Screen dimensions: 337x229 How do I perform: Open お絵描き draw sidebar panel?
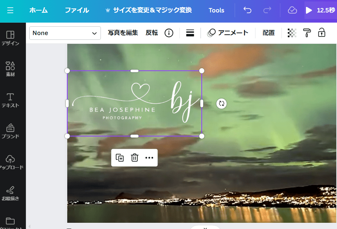[x=10, y=193]
